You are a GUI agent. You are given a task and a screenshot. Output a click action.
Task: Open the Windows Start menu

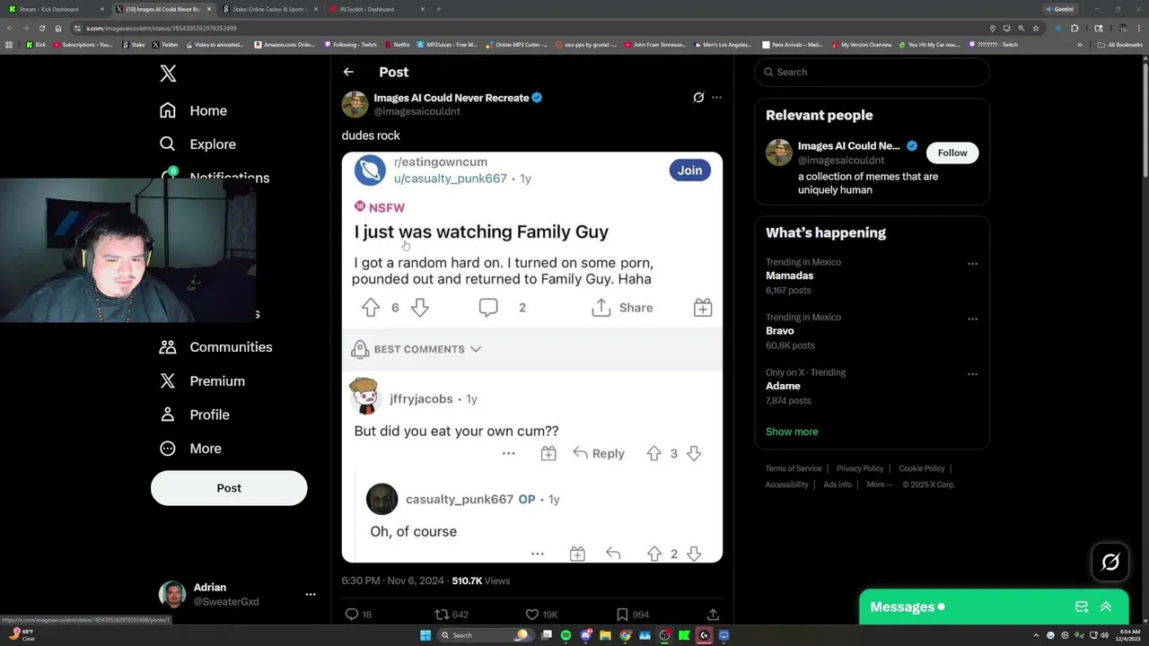point(425,635)
